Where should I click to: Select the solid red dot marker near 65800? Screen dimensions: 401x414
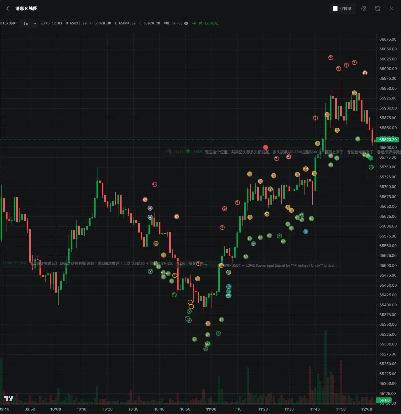[x=266, y=147]
